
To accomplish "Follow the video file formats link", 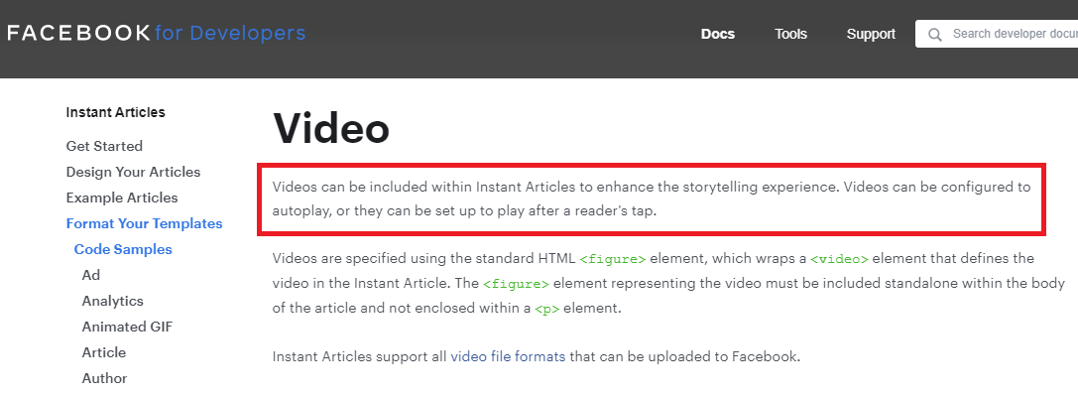I will 508,356.
